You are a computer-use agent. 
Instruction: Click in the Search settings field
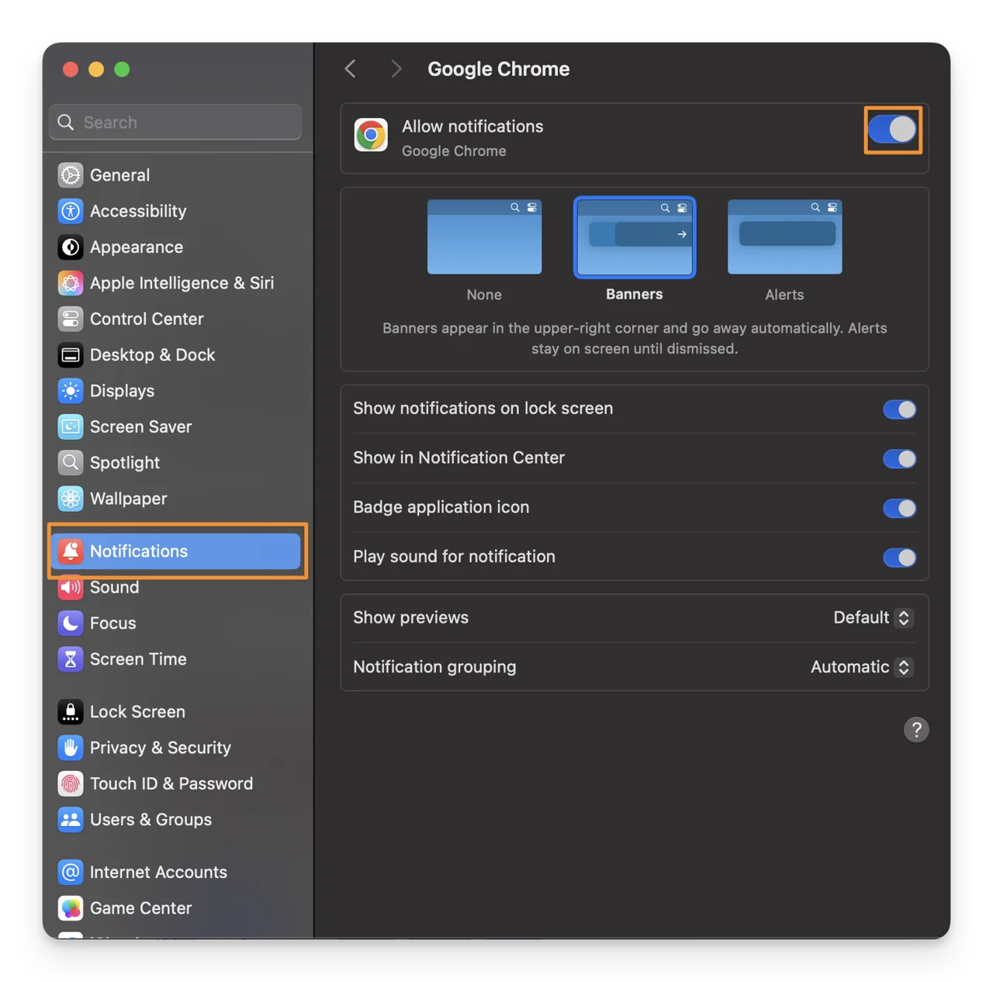175,123
